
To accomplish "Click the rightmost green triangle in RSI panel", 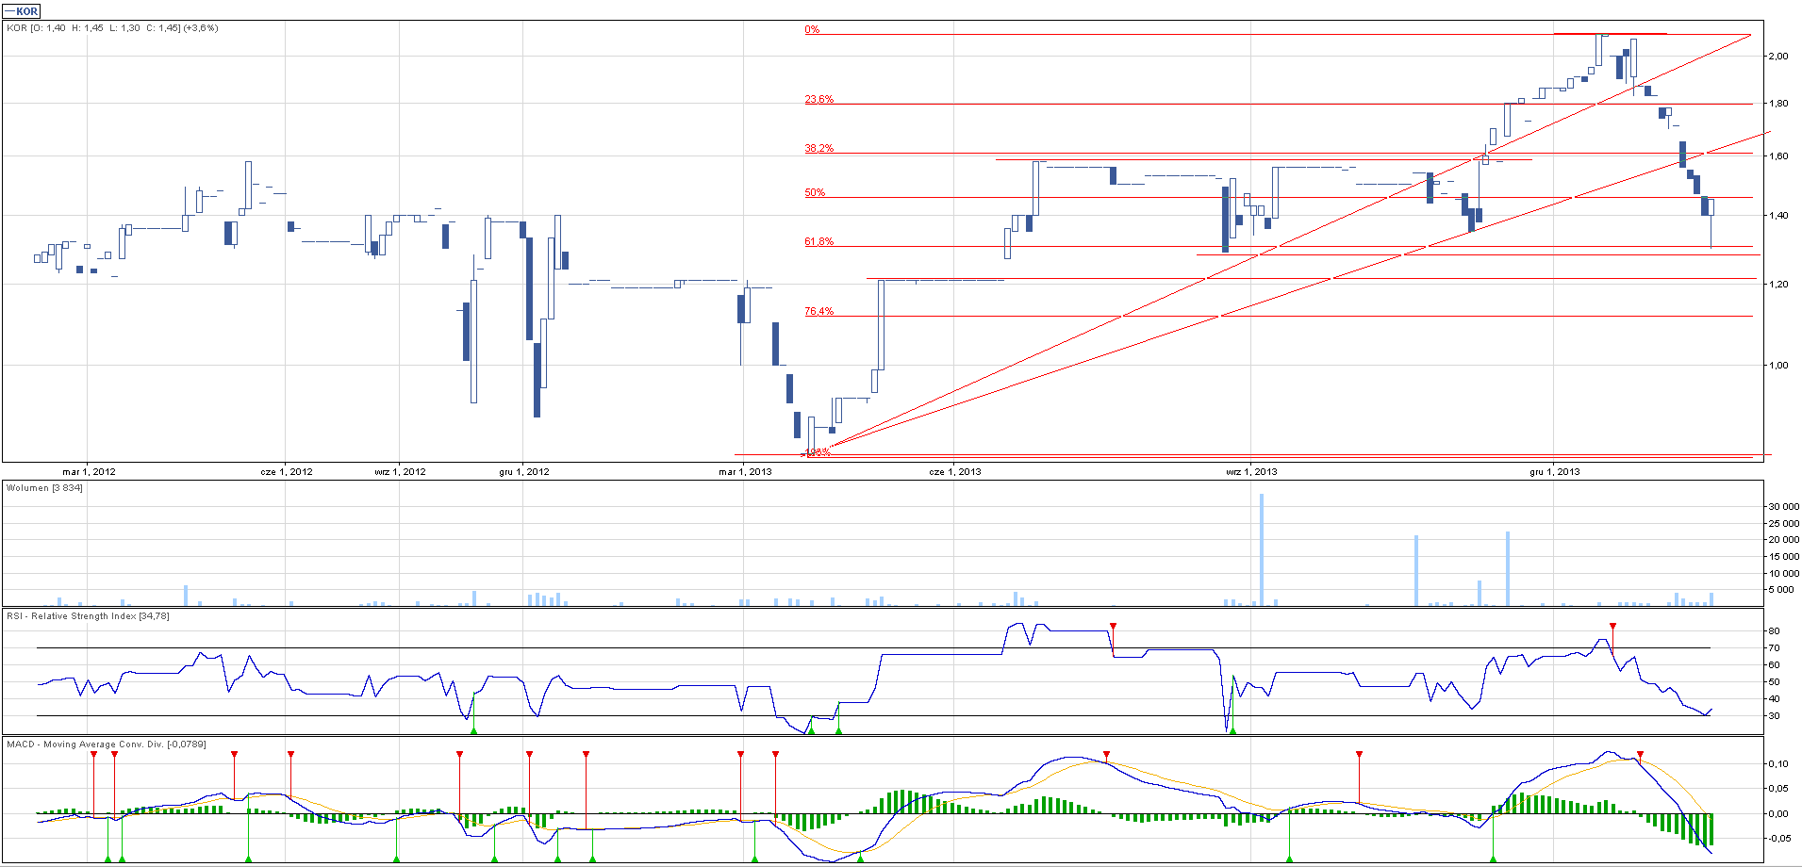I will point(1232,730).
